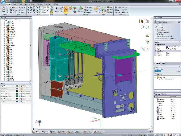Click the Select tool guide in viewport
The width and height of the screenshot is (181, 136).
(x=142, y=21)
